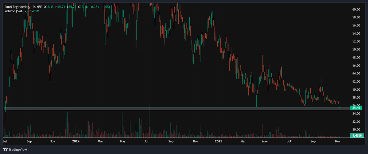Click the 38.00 price axis label
Image resolution: width=368 pixels, height=154 pixels.
tap(356, 97)
